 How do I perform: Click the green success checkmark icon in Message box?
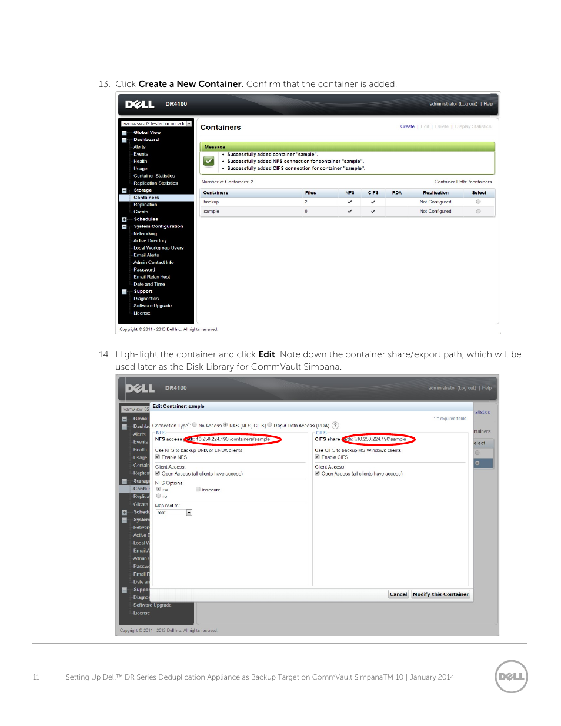point(209,160)
